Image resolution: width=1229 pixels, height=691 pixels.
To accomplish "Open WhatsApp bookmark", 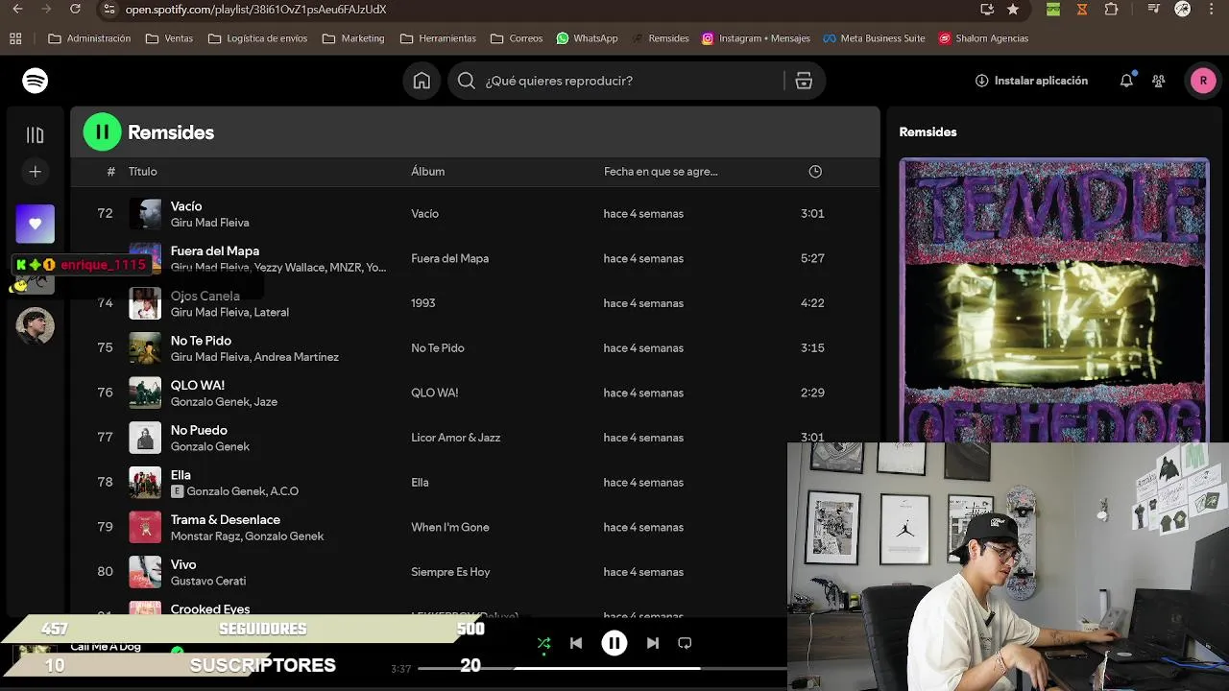I will coord(587,38).
